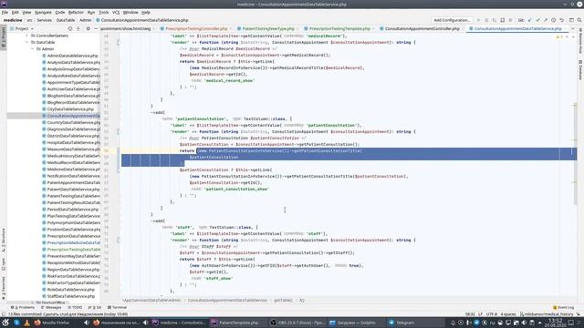Expand the ControllerGetters folder
584x328 pixels.
click(x=26, y=36)
